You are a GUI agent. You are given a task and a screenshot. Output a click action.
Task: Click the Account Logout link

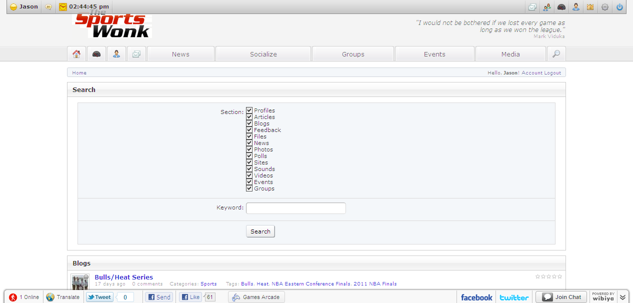point(541,73)
